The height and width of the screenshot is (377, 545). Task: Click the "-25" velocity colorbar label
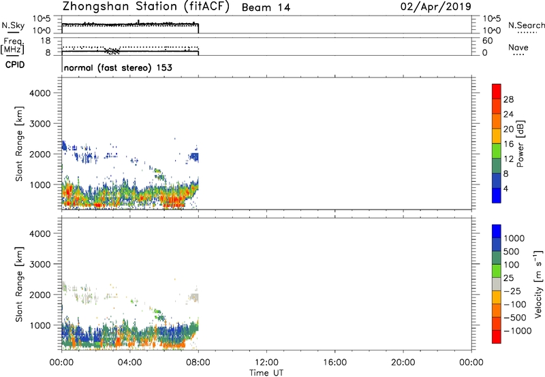click(512, 291)
